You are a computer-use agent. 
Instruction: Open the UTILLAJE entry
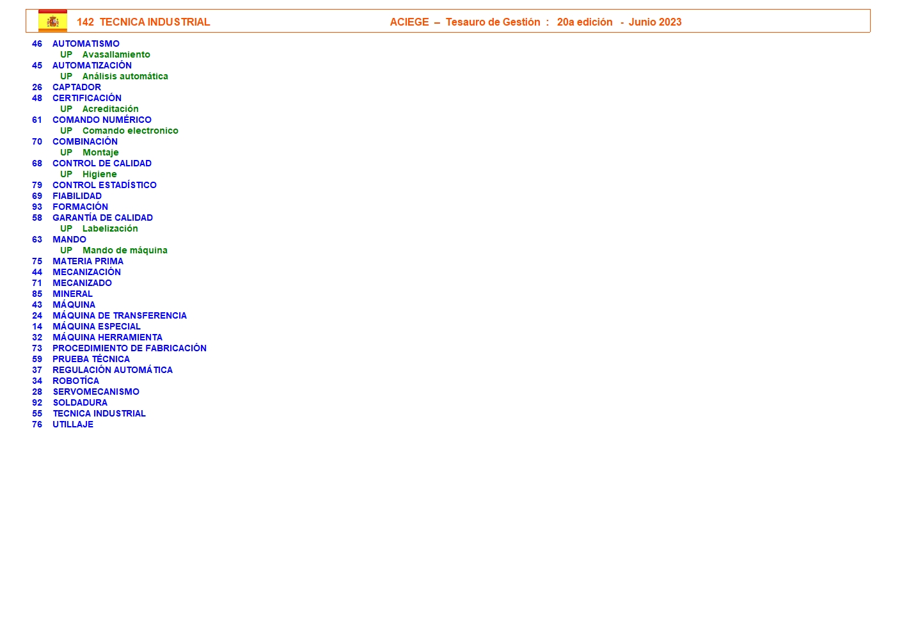click(73, 424)
